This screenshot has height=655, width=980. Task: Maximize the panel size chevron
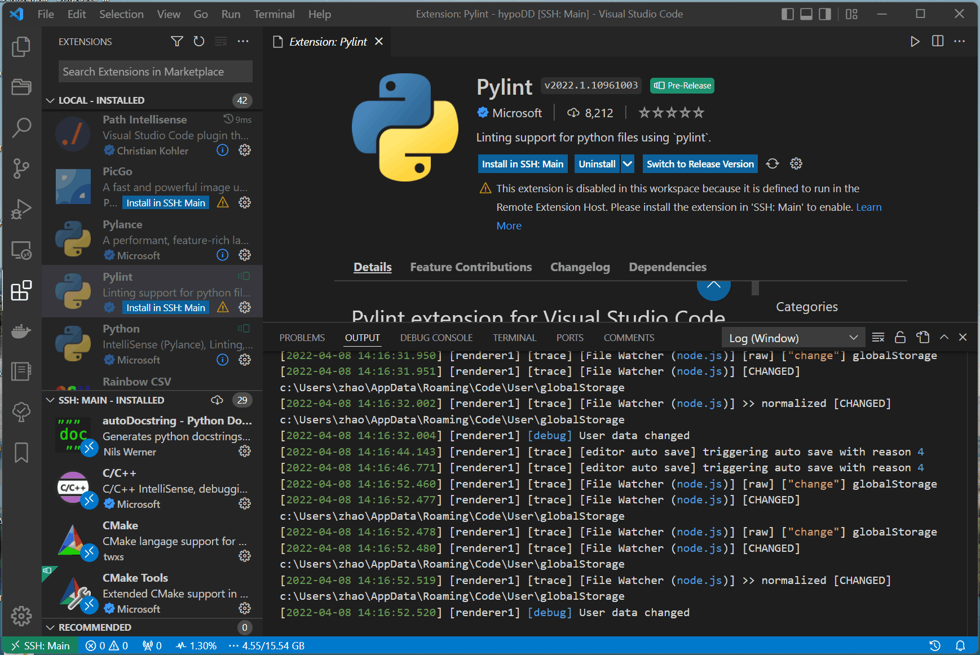[x=944, y=337]
